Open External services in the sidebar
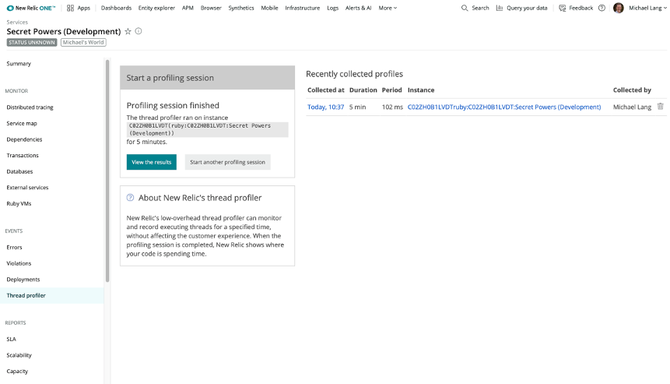Image resolution: width=670 pixels, height=384 pixels. [x=27, y=188]
